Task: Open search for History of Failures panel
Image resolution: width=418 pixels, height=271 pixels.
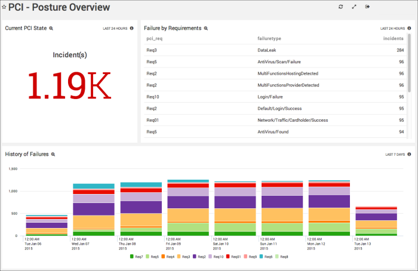Action: pyautogui.click(x=53, y=154)
